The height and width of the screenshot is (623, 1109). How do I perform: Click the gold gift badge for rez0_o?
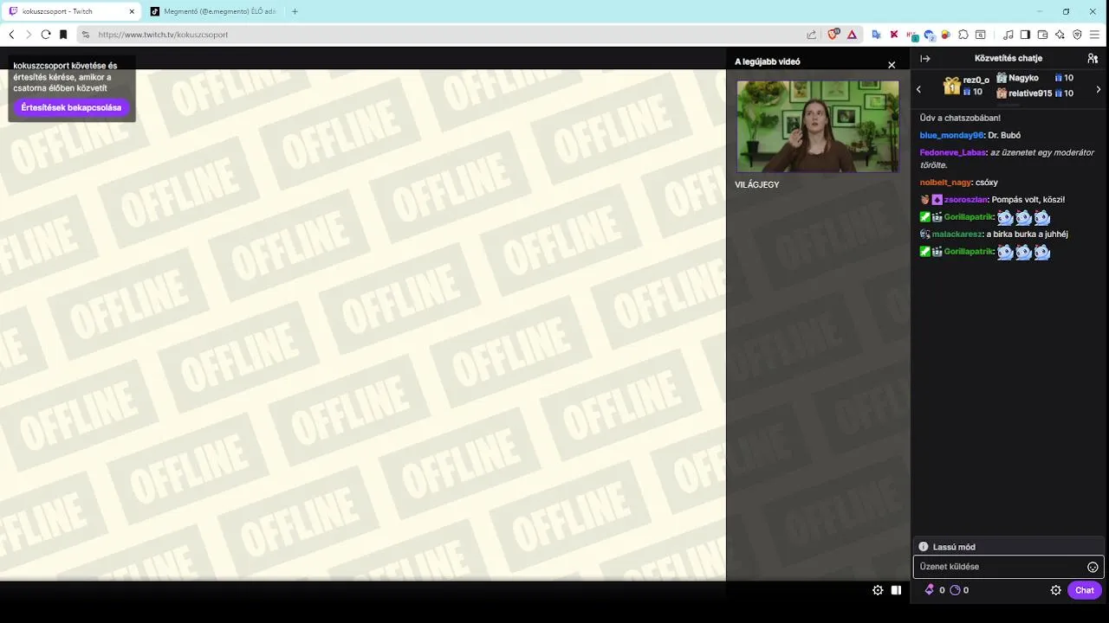coord(951,86)
